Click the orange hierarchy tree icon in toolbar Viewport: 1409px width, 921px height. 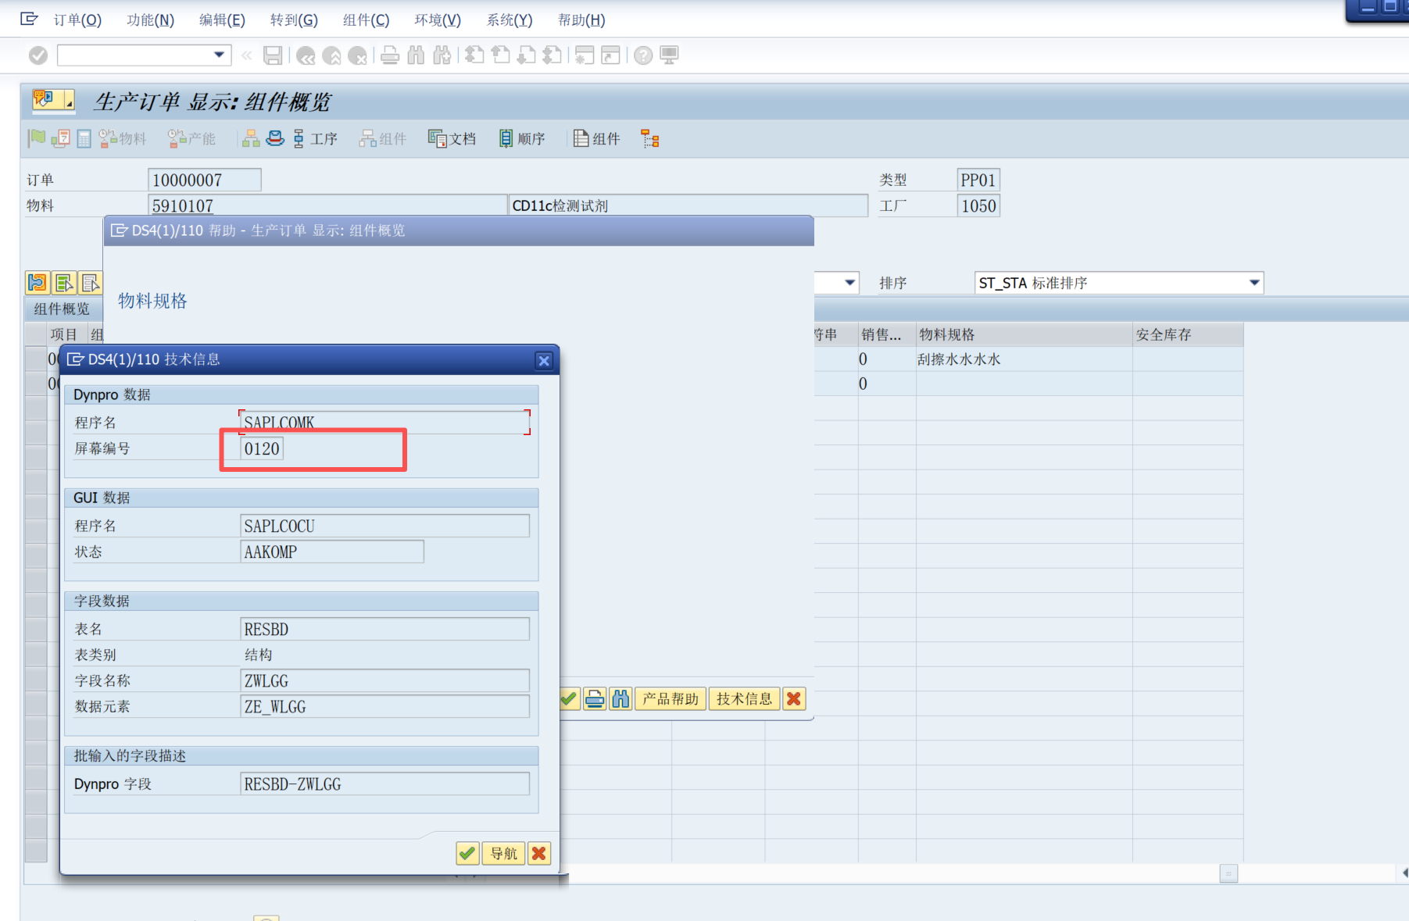650,138
